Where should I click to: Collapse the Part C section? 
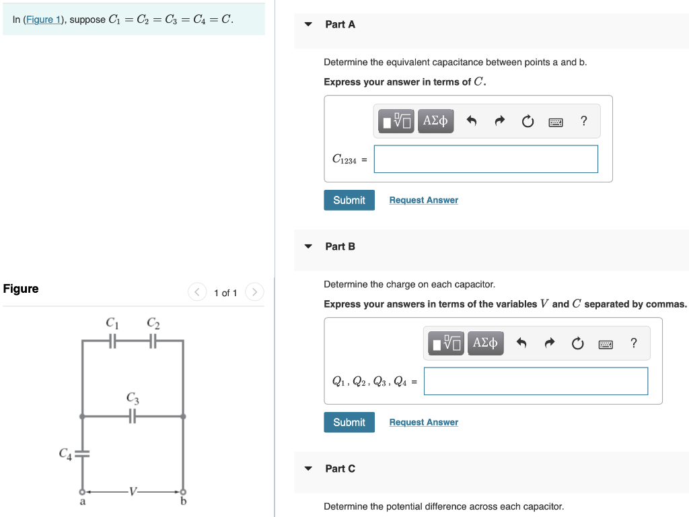pos(308,469)
